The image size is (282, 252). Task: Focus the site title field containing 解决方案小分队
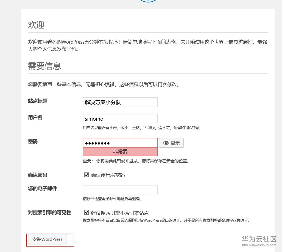120,102
